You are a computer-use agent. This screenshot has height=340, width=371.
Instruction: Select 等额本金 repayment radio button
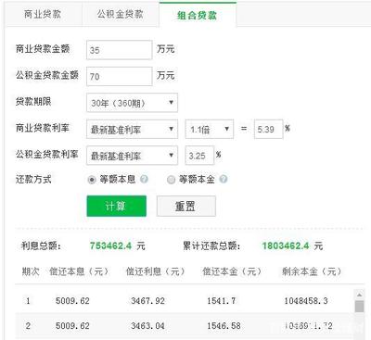(171, 180)
